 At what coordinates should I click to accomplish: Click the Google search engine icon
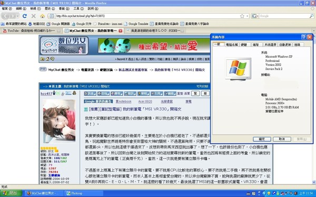point(254,16)
